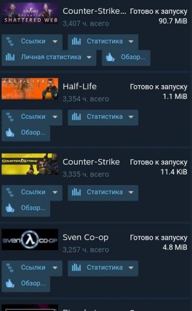Click bar chart icon in Личная статистика button

point(10,57)
